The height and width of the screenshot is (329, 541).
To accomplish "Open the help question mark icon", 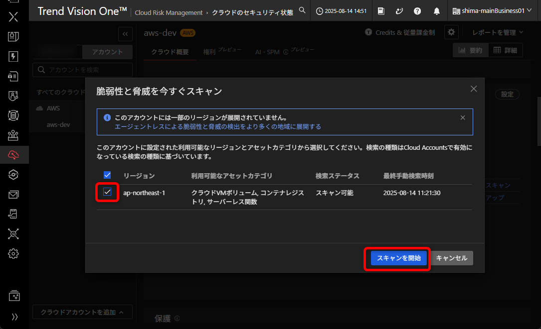I will [x=417, y=11].
